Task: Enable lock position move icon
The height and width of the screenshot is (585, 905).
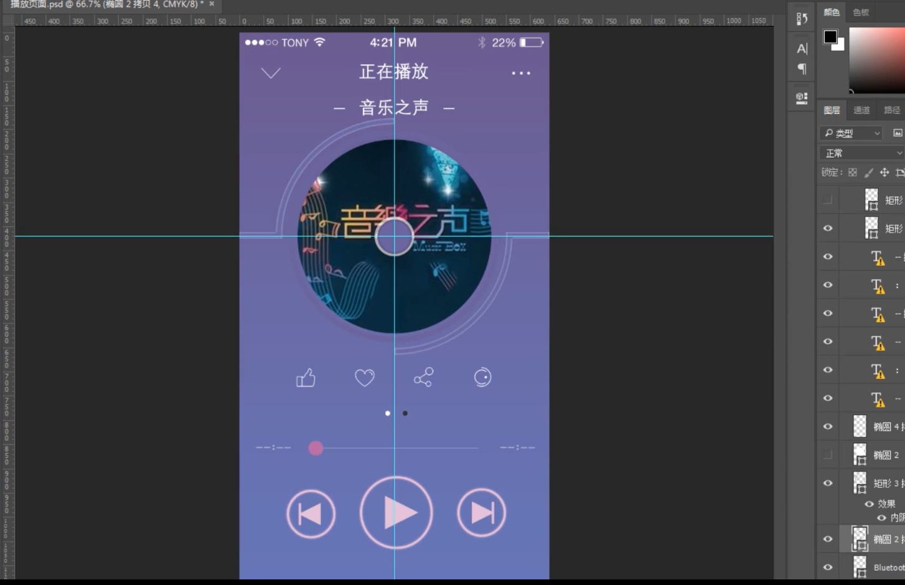Action: [884, 172]
